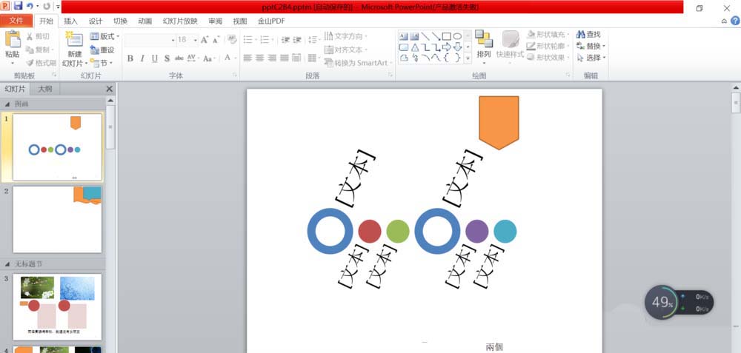The width and height of the screenshot is (741, 353).
Task: Select the rectangle shape in gallery
Action: (x=447, y=36)
